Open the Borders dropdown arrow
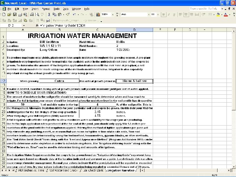Viewport: 236px width, 177px height. point(214,15)
